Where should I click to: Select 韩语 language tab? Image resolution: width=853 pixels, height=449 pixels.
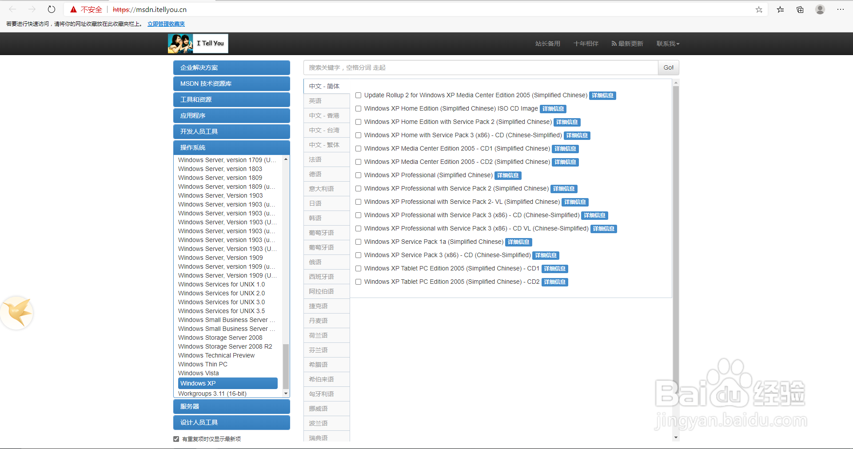(x=327, y=218)
